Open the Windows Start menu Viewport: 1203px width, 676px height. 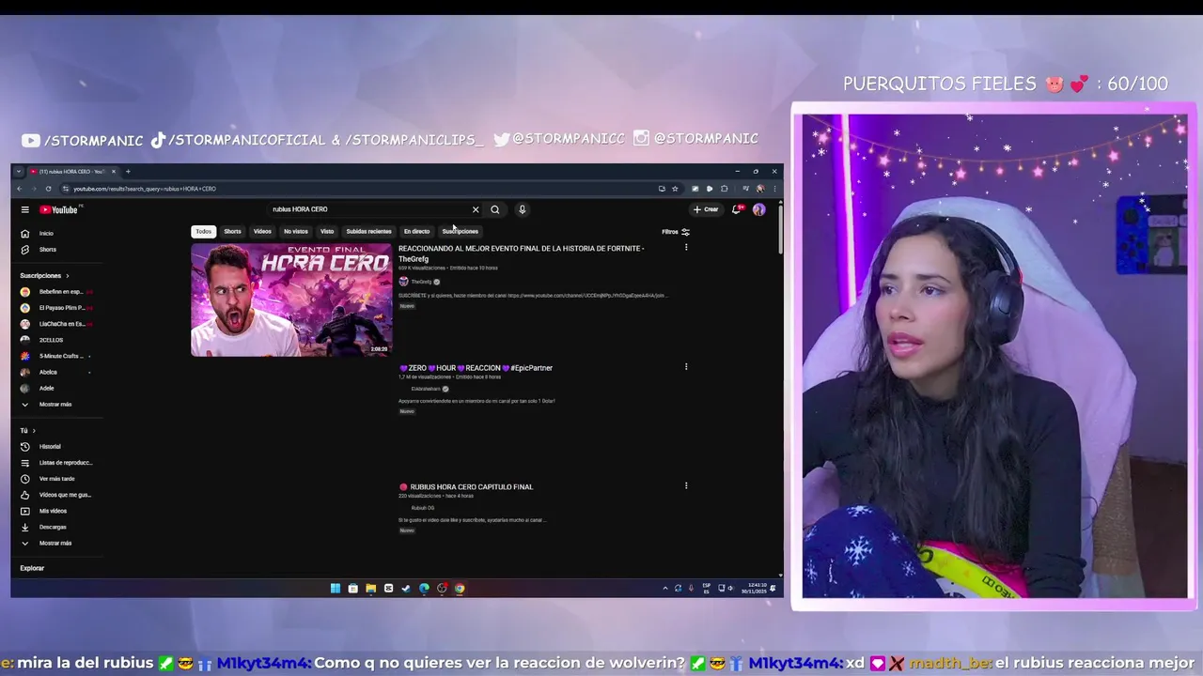pyautogui.click(x=335, y=589)
